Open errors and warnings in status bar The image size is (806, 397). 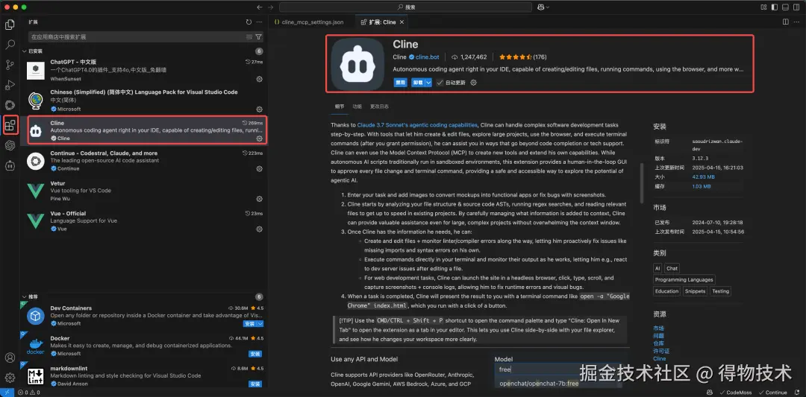coord(28,393)
